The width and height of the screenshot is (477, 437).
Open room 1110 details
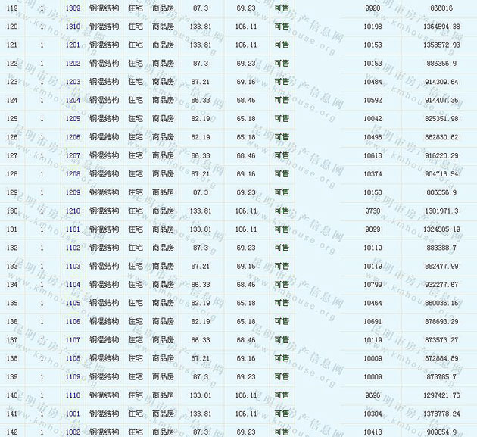point(73,395)
